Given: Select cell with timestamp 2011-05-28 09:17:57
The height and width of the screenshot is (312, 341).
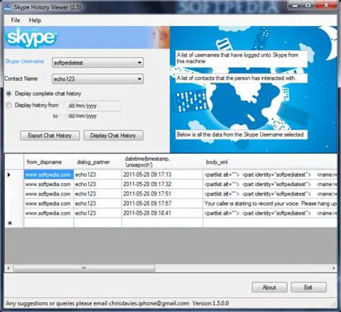Looking at the screenshot, I should point(162,203).
